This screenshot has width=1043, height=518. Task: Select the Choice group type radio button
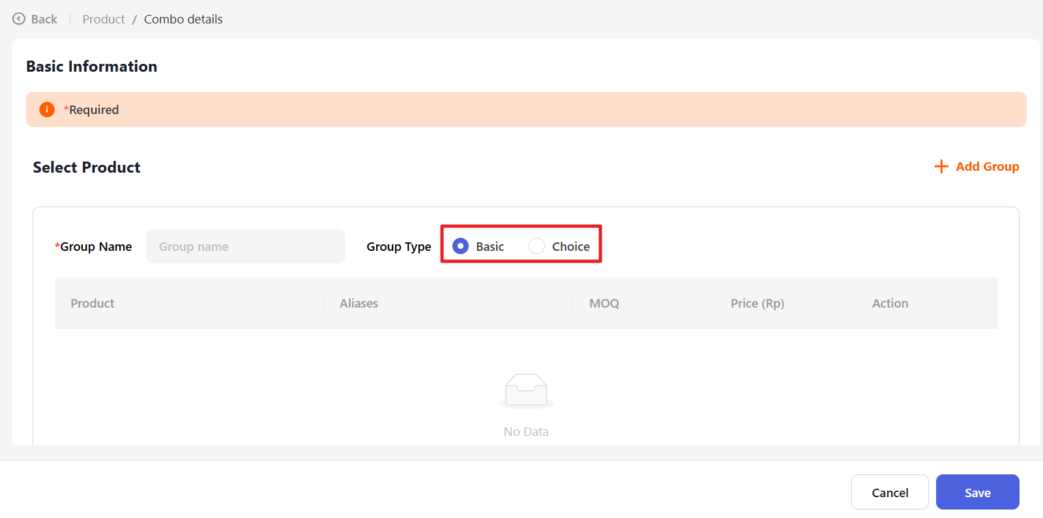click(x=536, y=246)
